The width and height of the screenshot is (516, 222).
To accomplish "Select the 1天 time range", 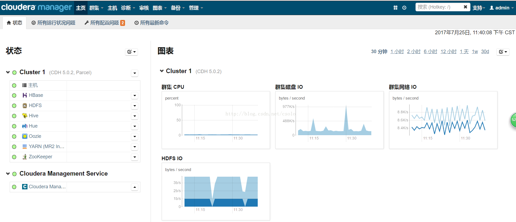I will tap(464, 52).
